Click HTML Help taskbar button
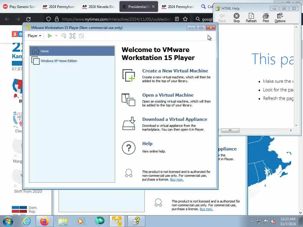Viewport: 303px width, 227px height. coord(136,221)
